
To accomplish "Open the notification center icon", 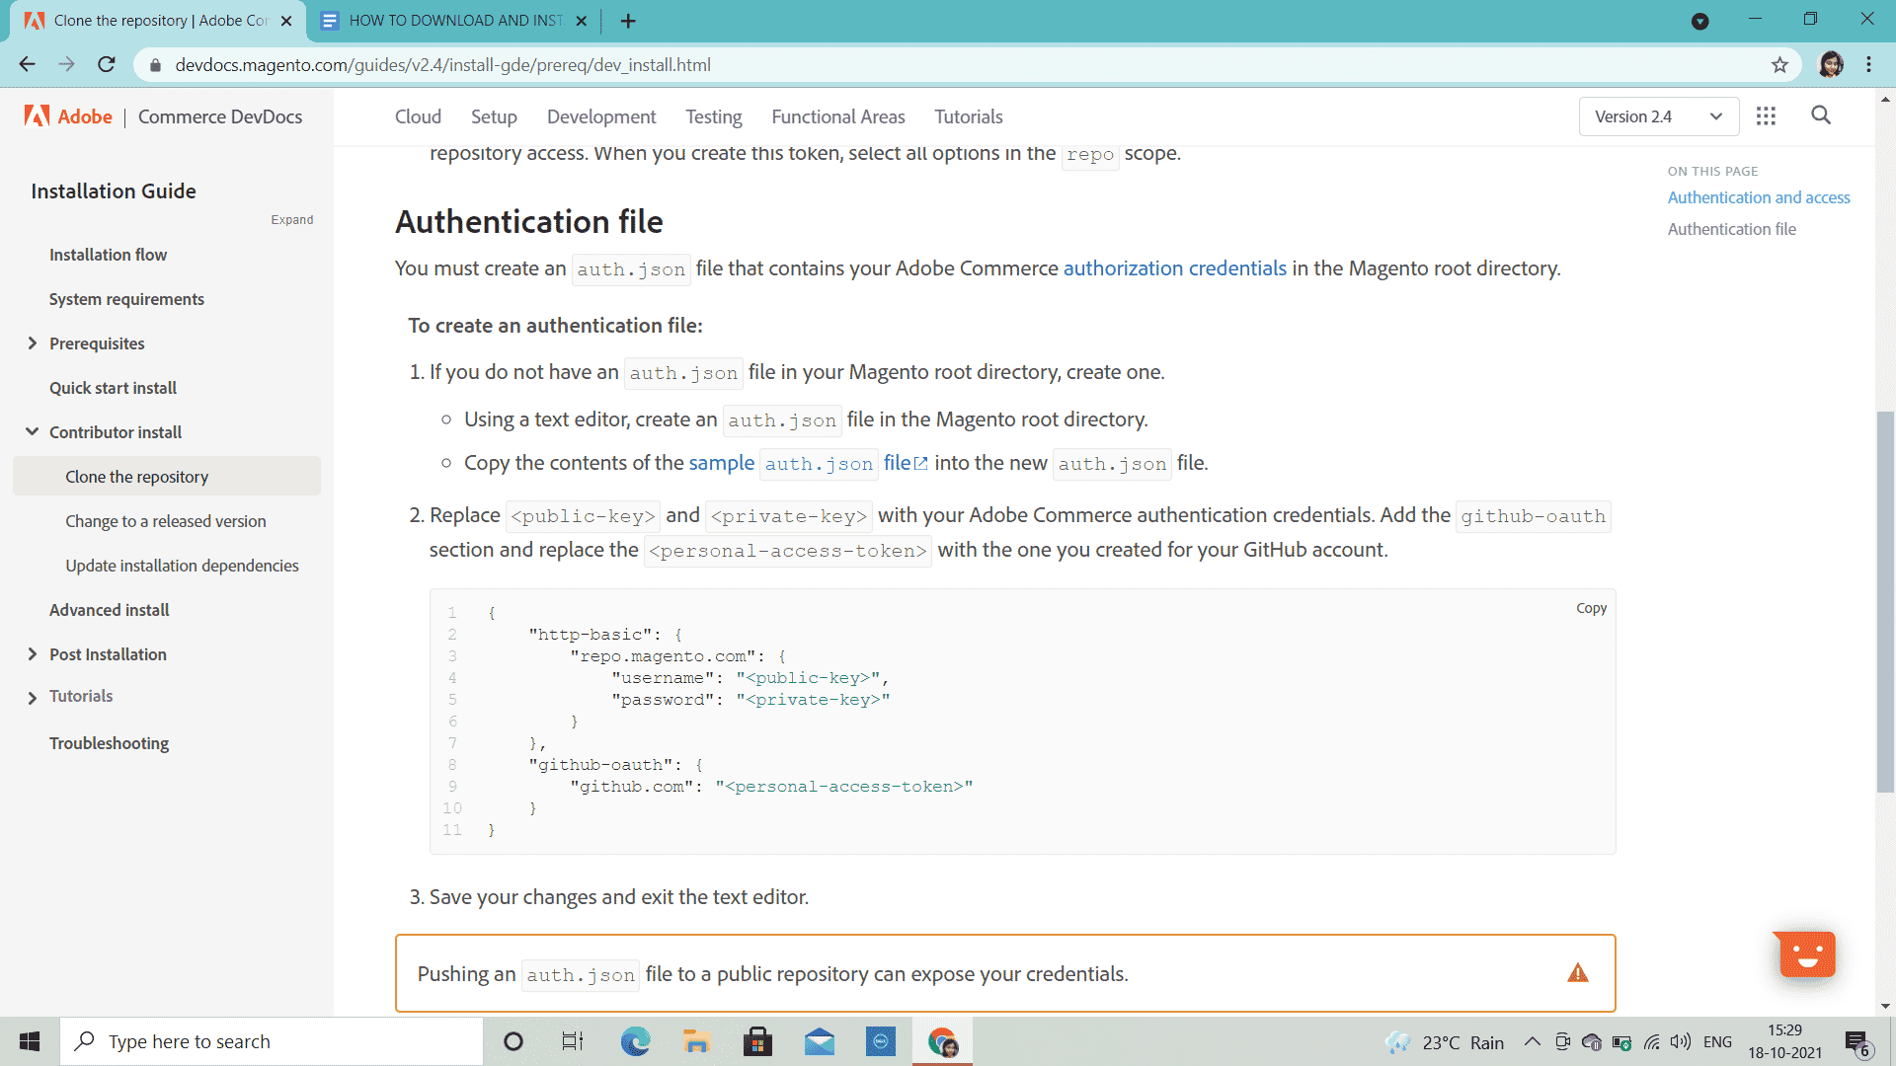I will pyautogui.click(x=1857, y=1042).
